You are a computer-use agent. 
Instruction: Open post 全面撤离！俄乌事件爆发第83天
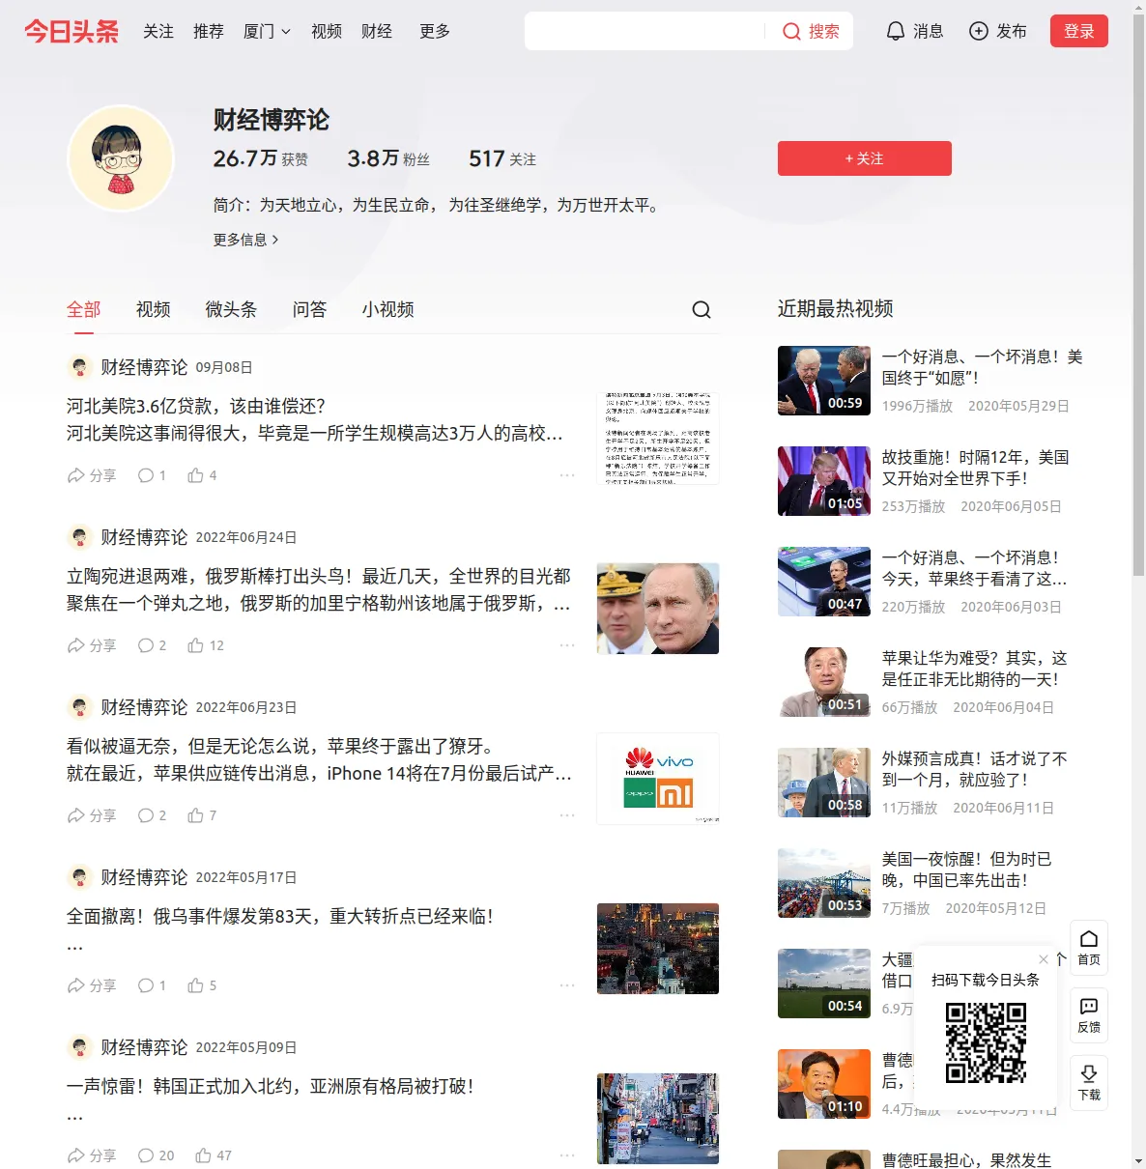[280, 916]
